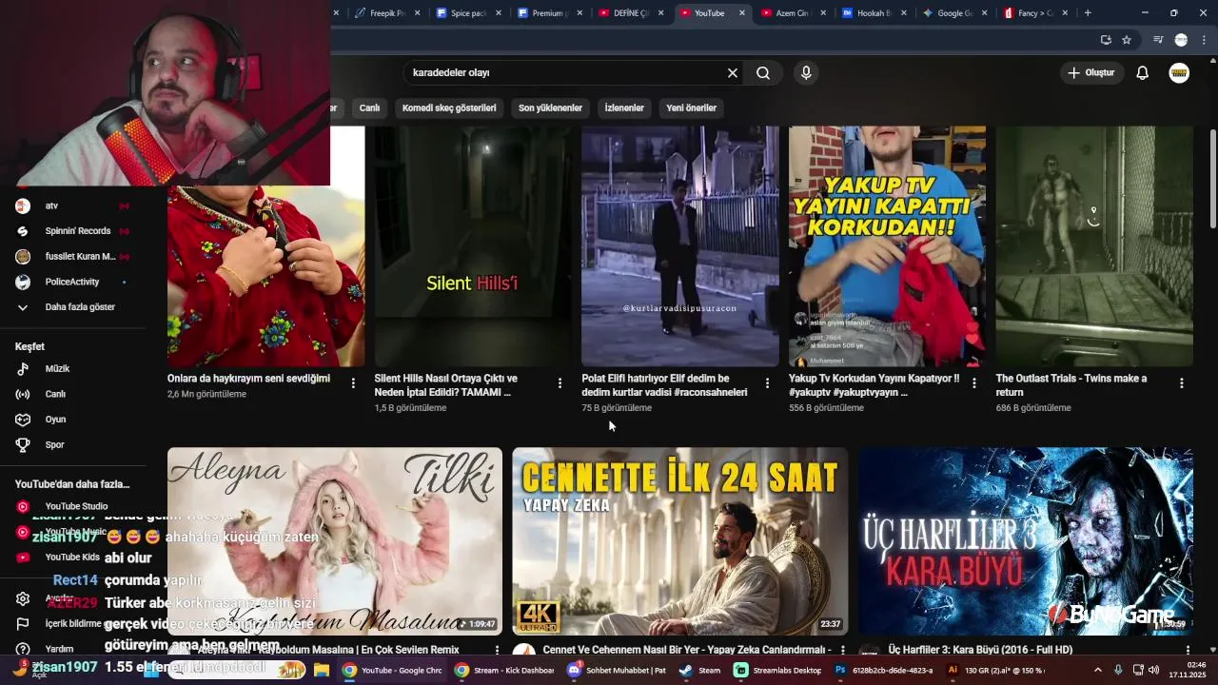Screen dimensions: 1218x685
Task: Click the Oluştur create button
Action: 1090,72
